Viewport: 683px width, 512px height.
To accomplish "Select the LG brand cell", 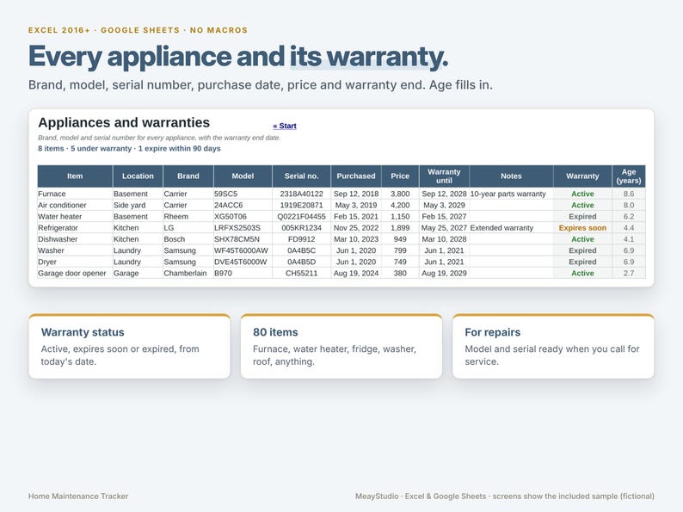I will coord(188,228).
